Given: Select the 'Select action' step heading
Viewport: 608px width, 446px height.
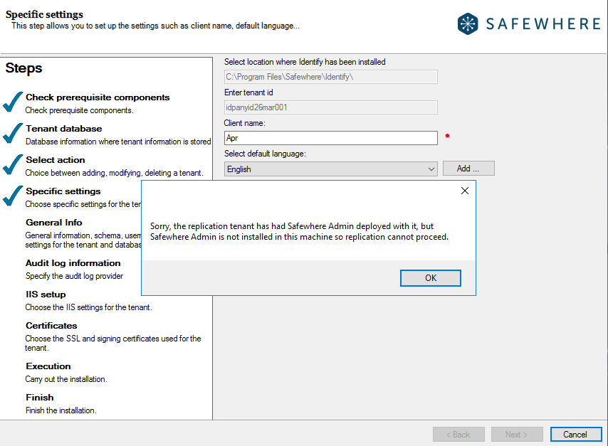Looking at the screenshot, I should coord(55,160).
